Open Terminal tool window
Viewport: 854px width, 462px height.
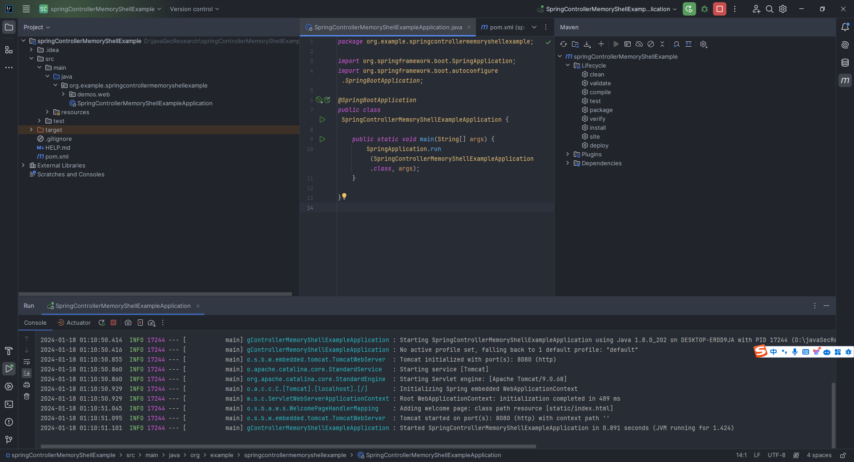tap(9, 404)
